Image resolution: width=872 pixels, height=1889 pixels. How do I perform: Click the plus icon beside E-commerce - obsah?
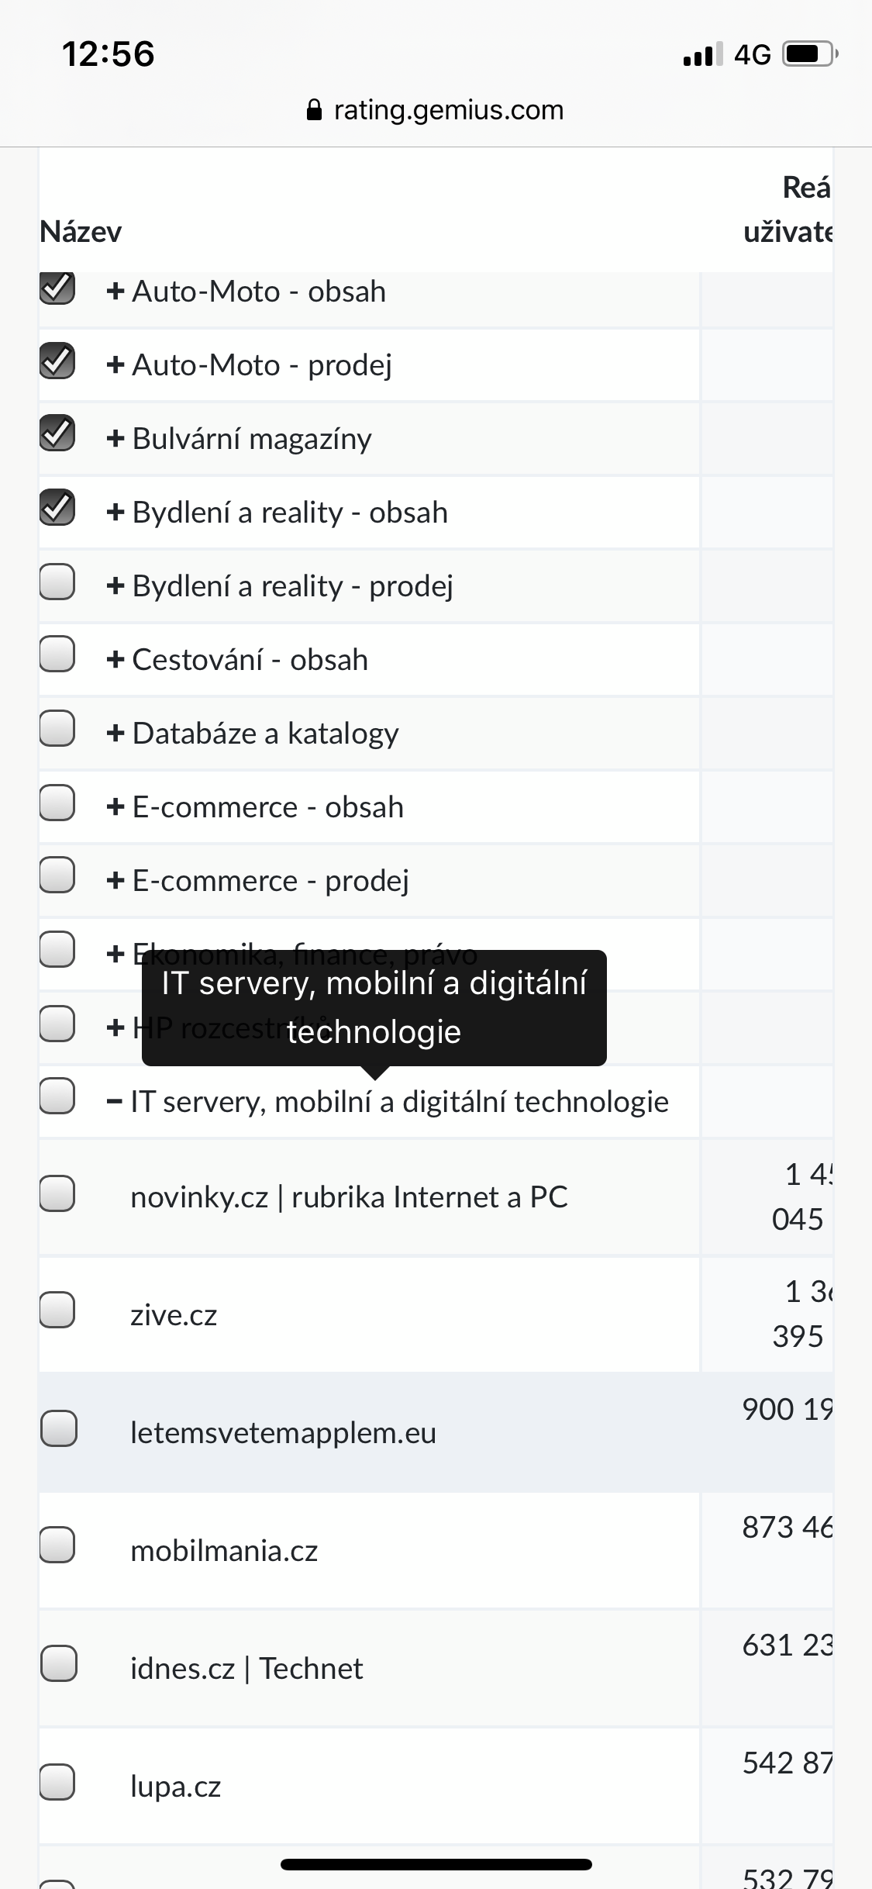pos(115,807)
